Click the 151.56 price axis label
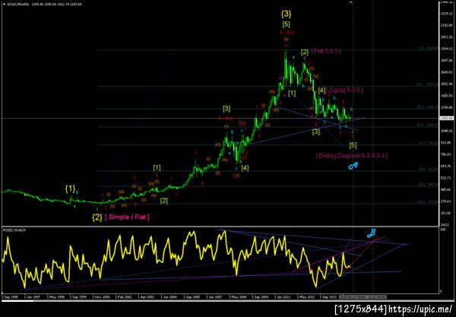456x317 pixels. (x=446, y=213)
